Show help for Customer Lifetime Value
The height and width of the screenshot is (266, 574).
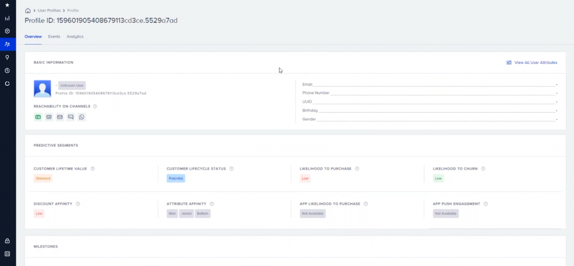92,169
